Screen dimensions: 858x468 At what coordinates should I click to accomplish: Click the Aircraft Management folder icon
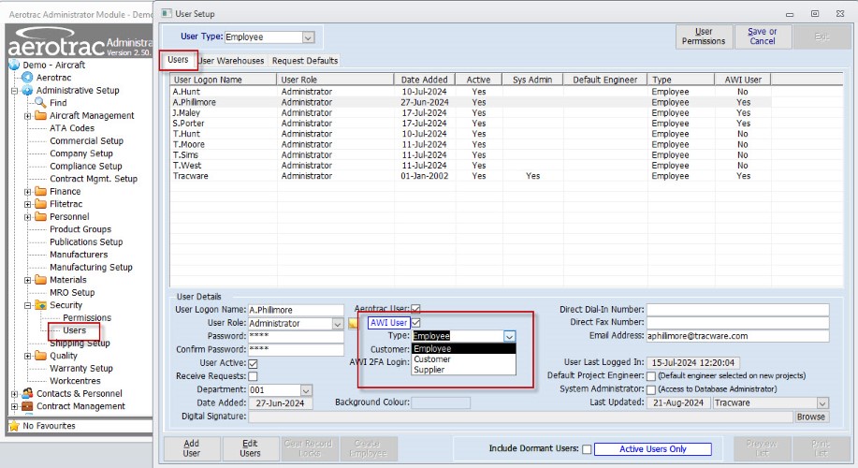pos(40,115)
